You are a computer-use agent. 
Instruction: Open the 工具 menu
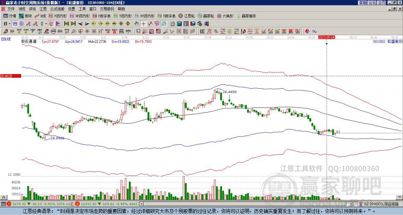(x=82, y=9)
